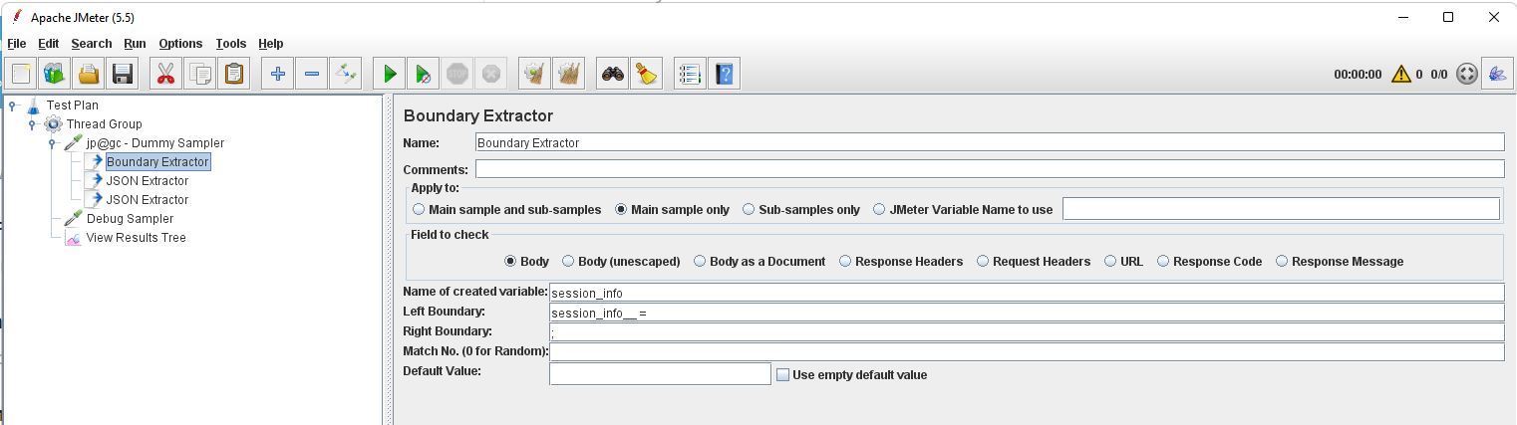Click the Name of created variable field
The image size is (1517, 425).
coord(1027,293)
